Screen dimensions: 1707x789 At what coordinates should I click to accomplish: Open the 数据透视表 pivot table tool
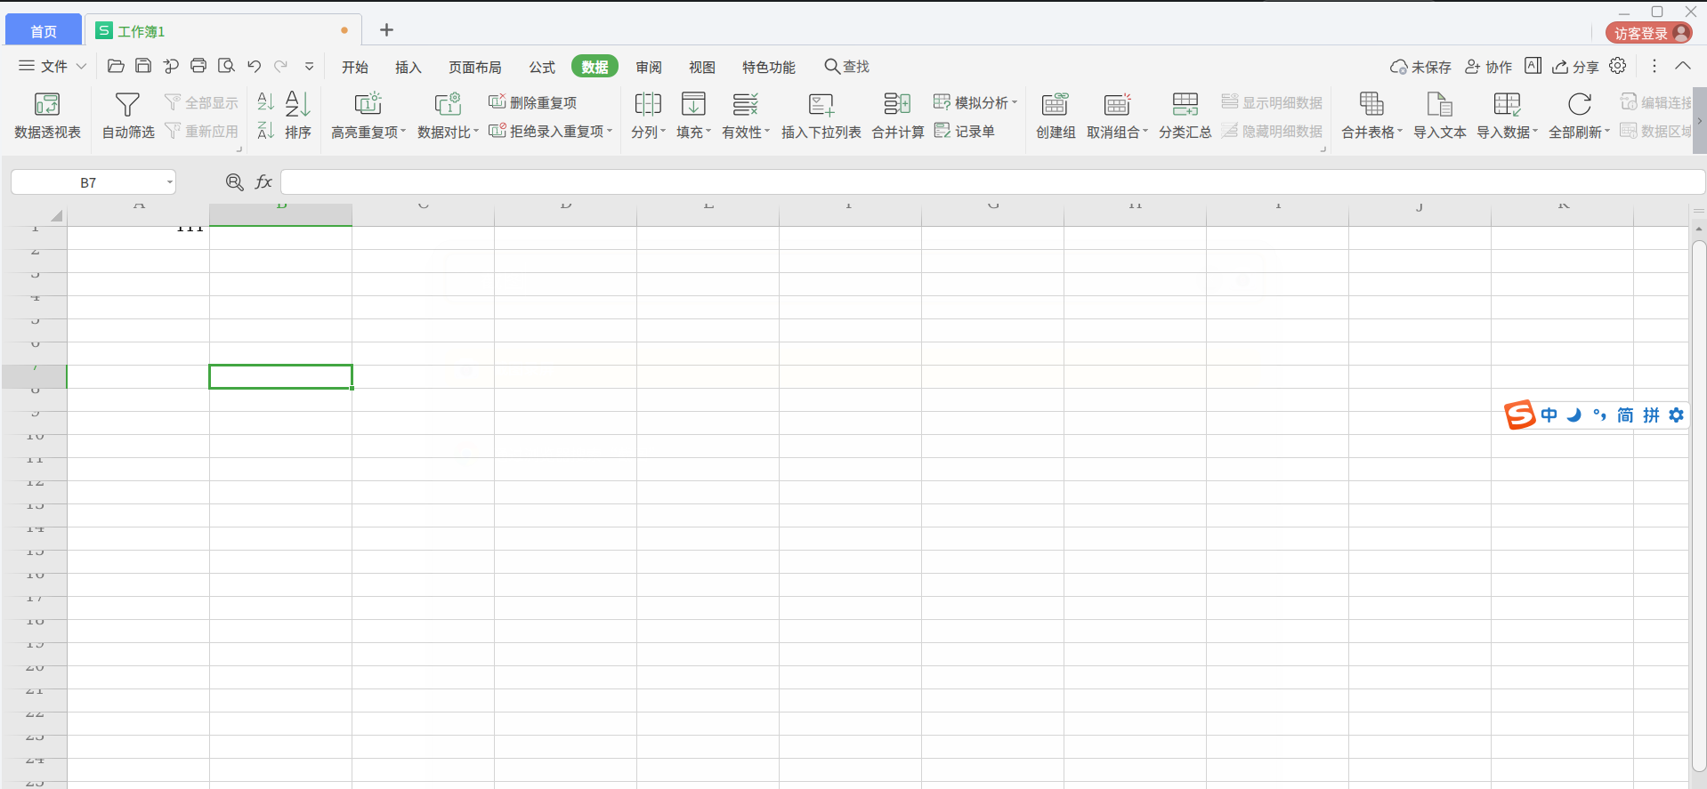point(47,117)
